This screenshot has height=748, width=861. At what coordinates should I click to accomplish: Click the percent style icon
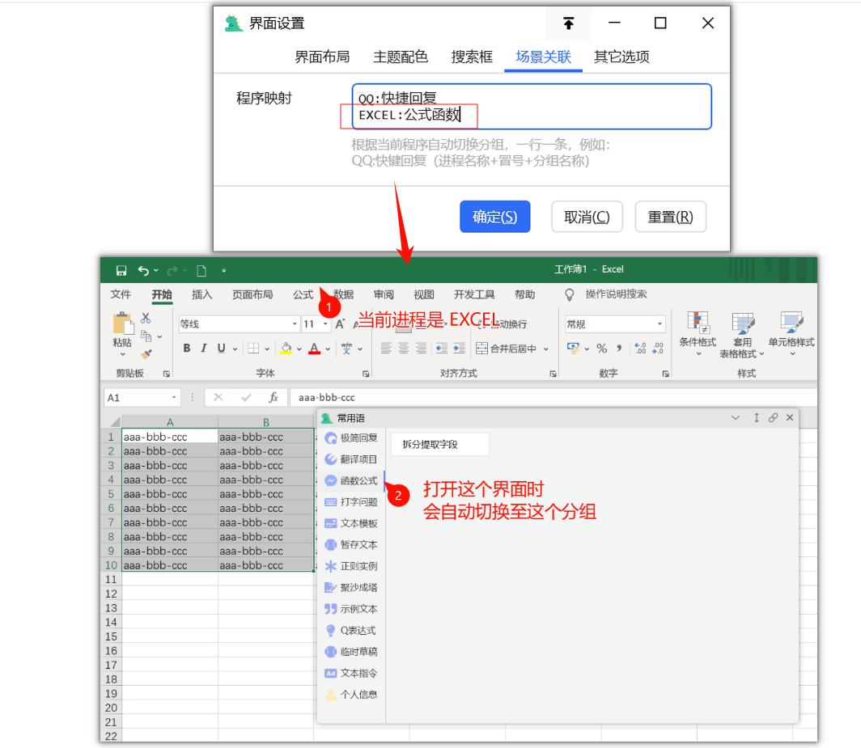[602, 348]
